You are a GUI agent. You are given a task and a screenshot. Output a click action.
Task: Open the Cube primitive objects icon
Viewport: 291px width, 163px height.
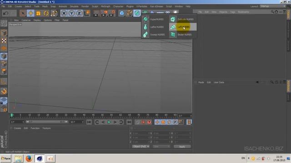(122, 13)
